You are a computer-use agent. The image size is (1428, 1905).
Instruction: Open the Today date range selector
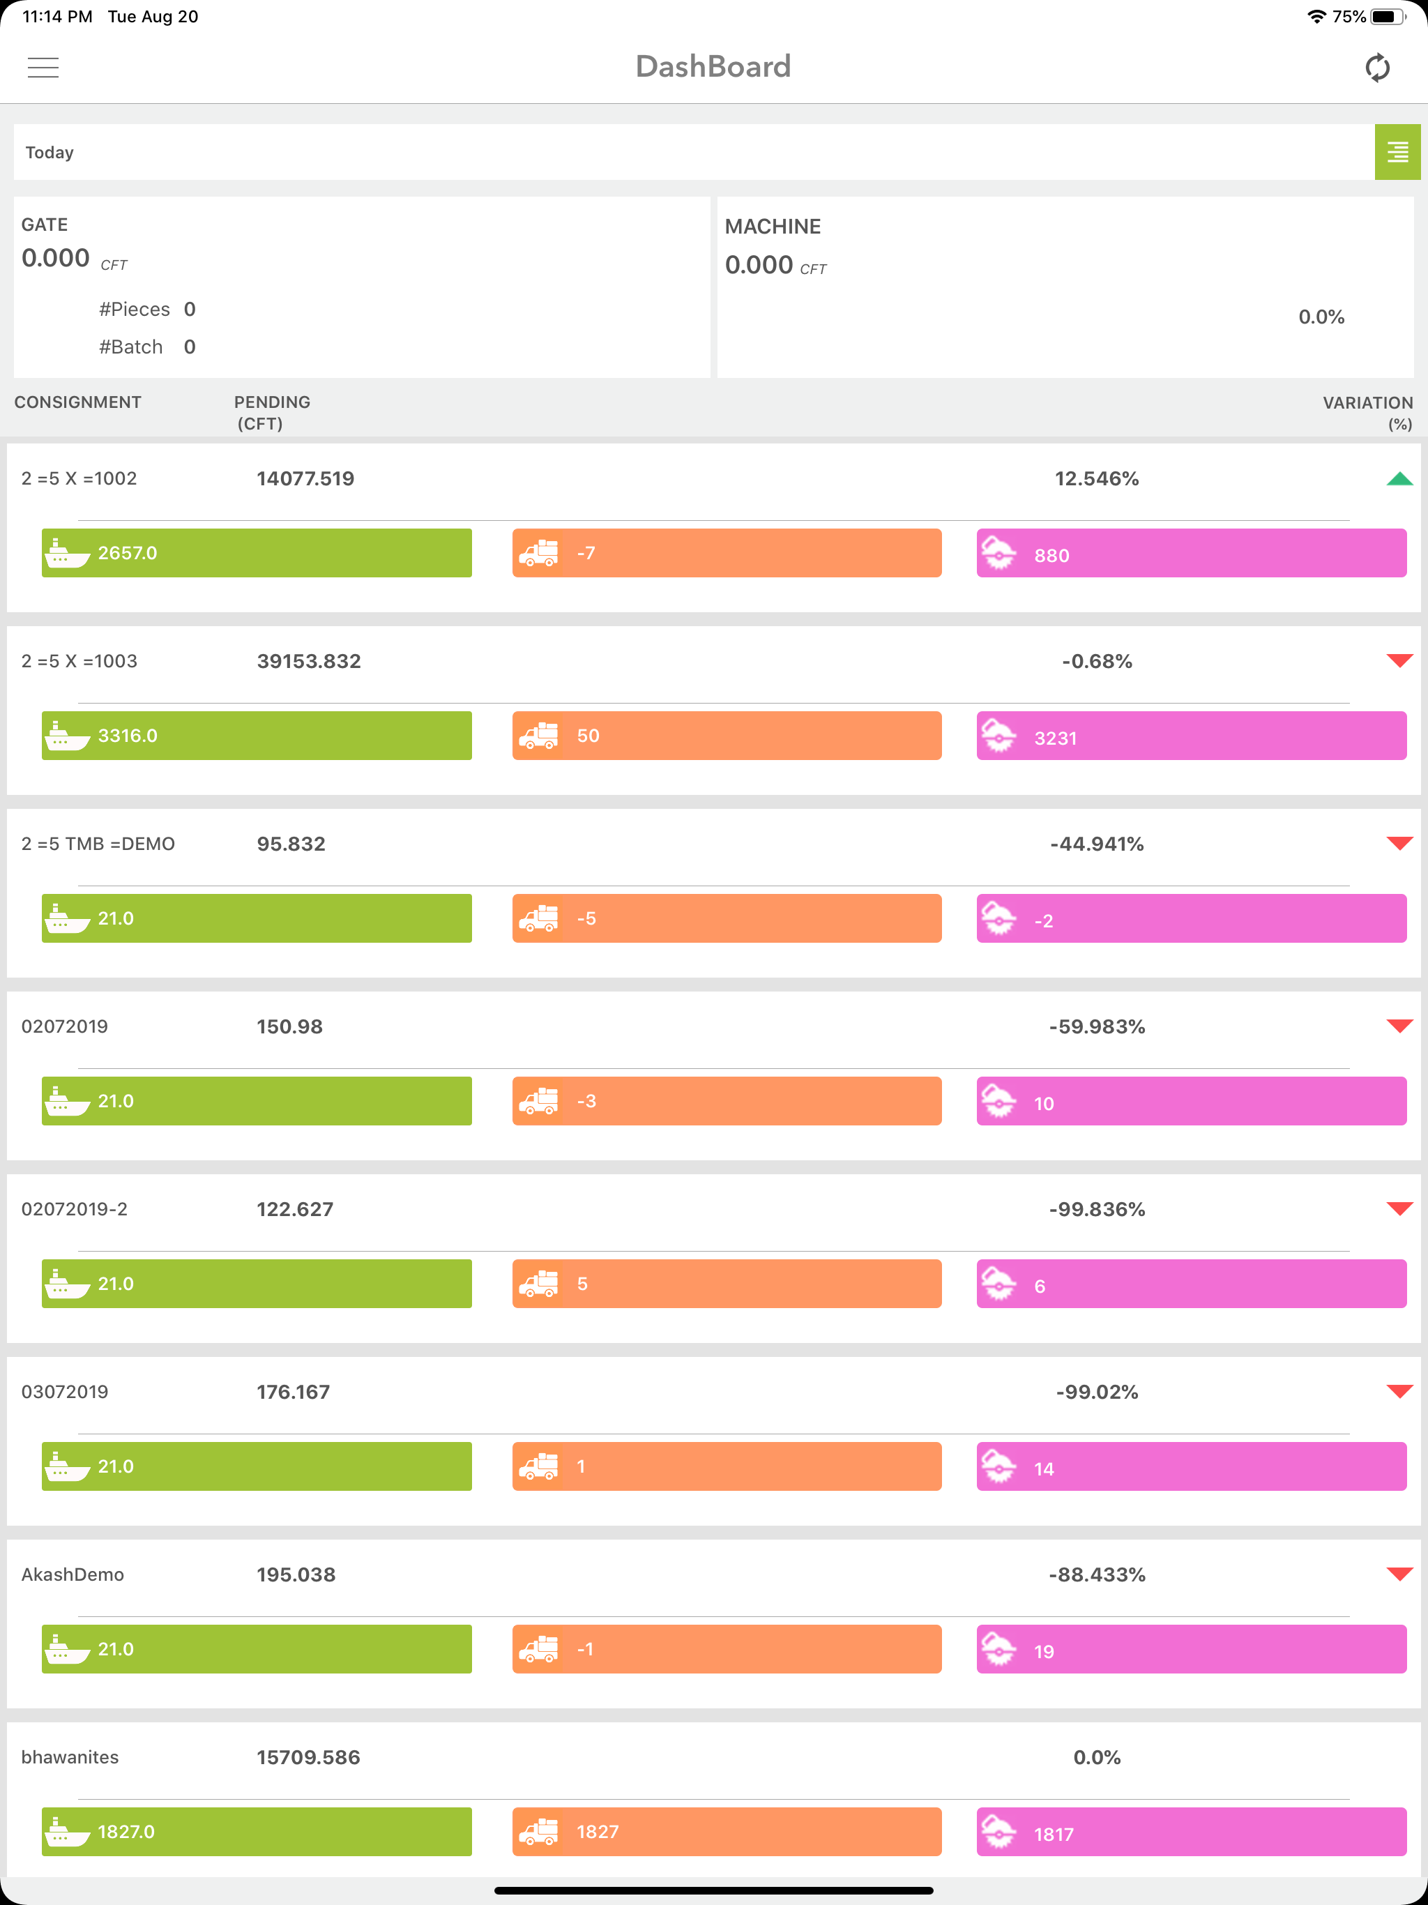(x=693, y=151)
